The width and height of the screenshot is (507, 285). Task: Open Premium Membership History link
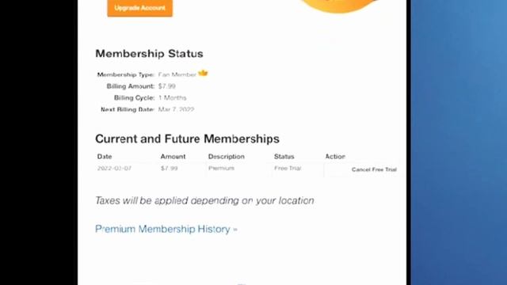pyautogui.click(x=166, y=229)
